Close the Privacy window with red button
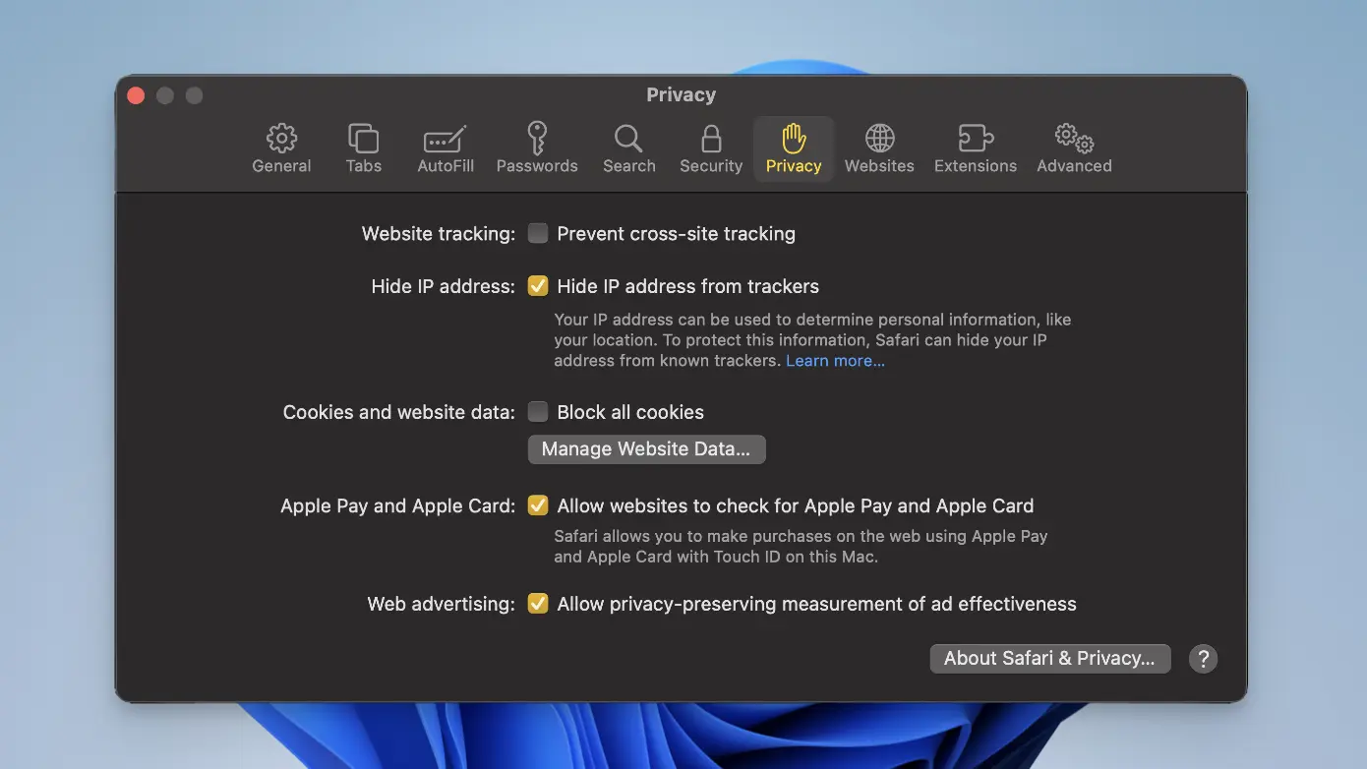Viewport: 1367px width, 769px height. coord(137,95)
